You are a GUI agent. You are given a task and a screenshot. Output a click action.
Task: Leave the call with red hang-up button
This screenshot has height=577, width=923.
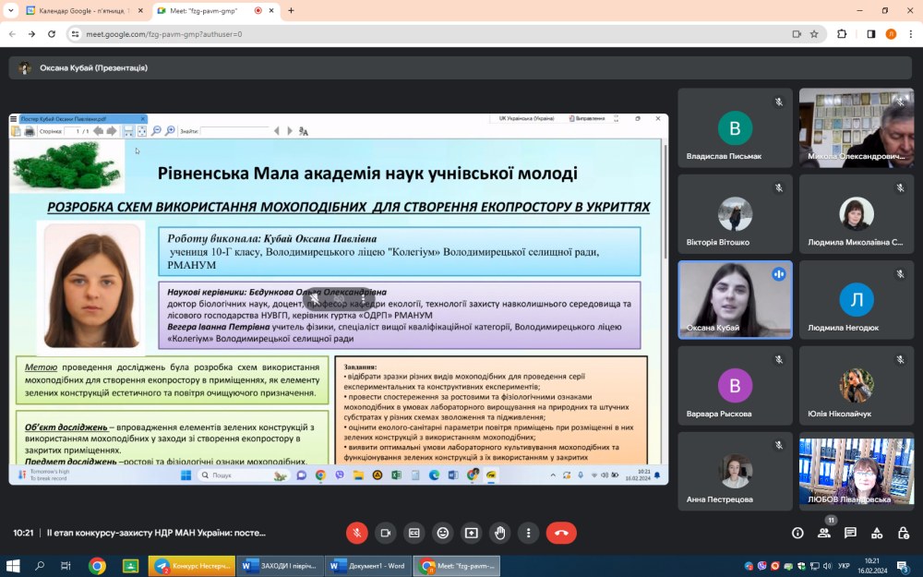tap(561, 533)
